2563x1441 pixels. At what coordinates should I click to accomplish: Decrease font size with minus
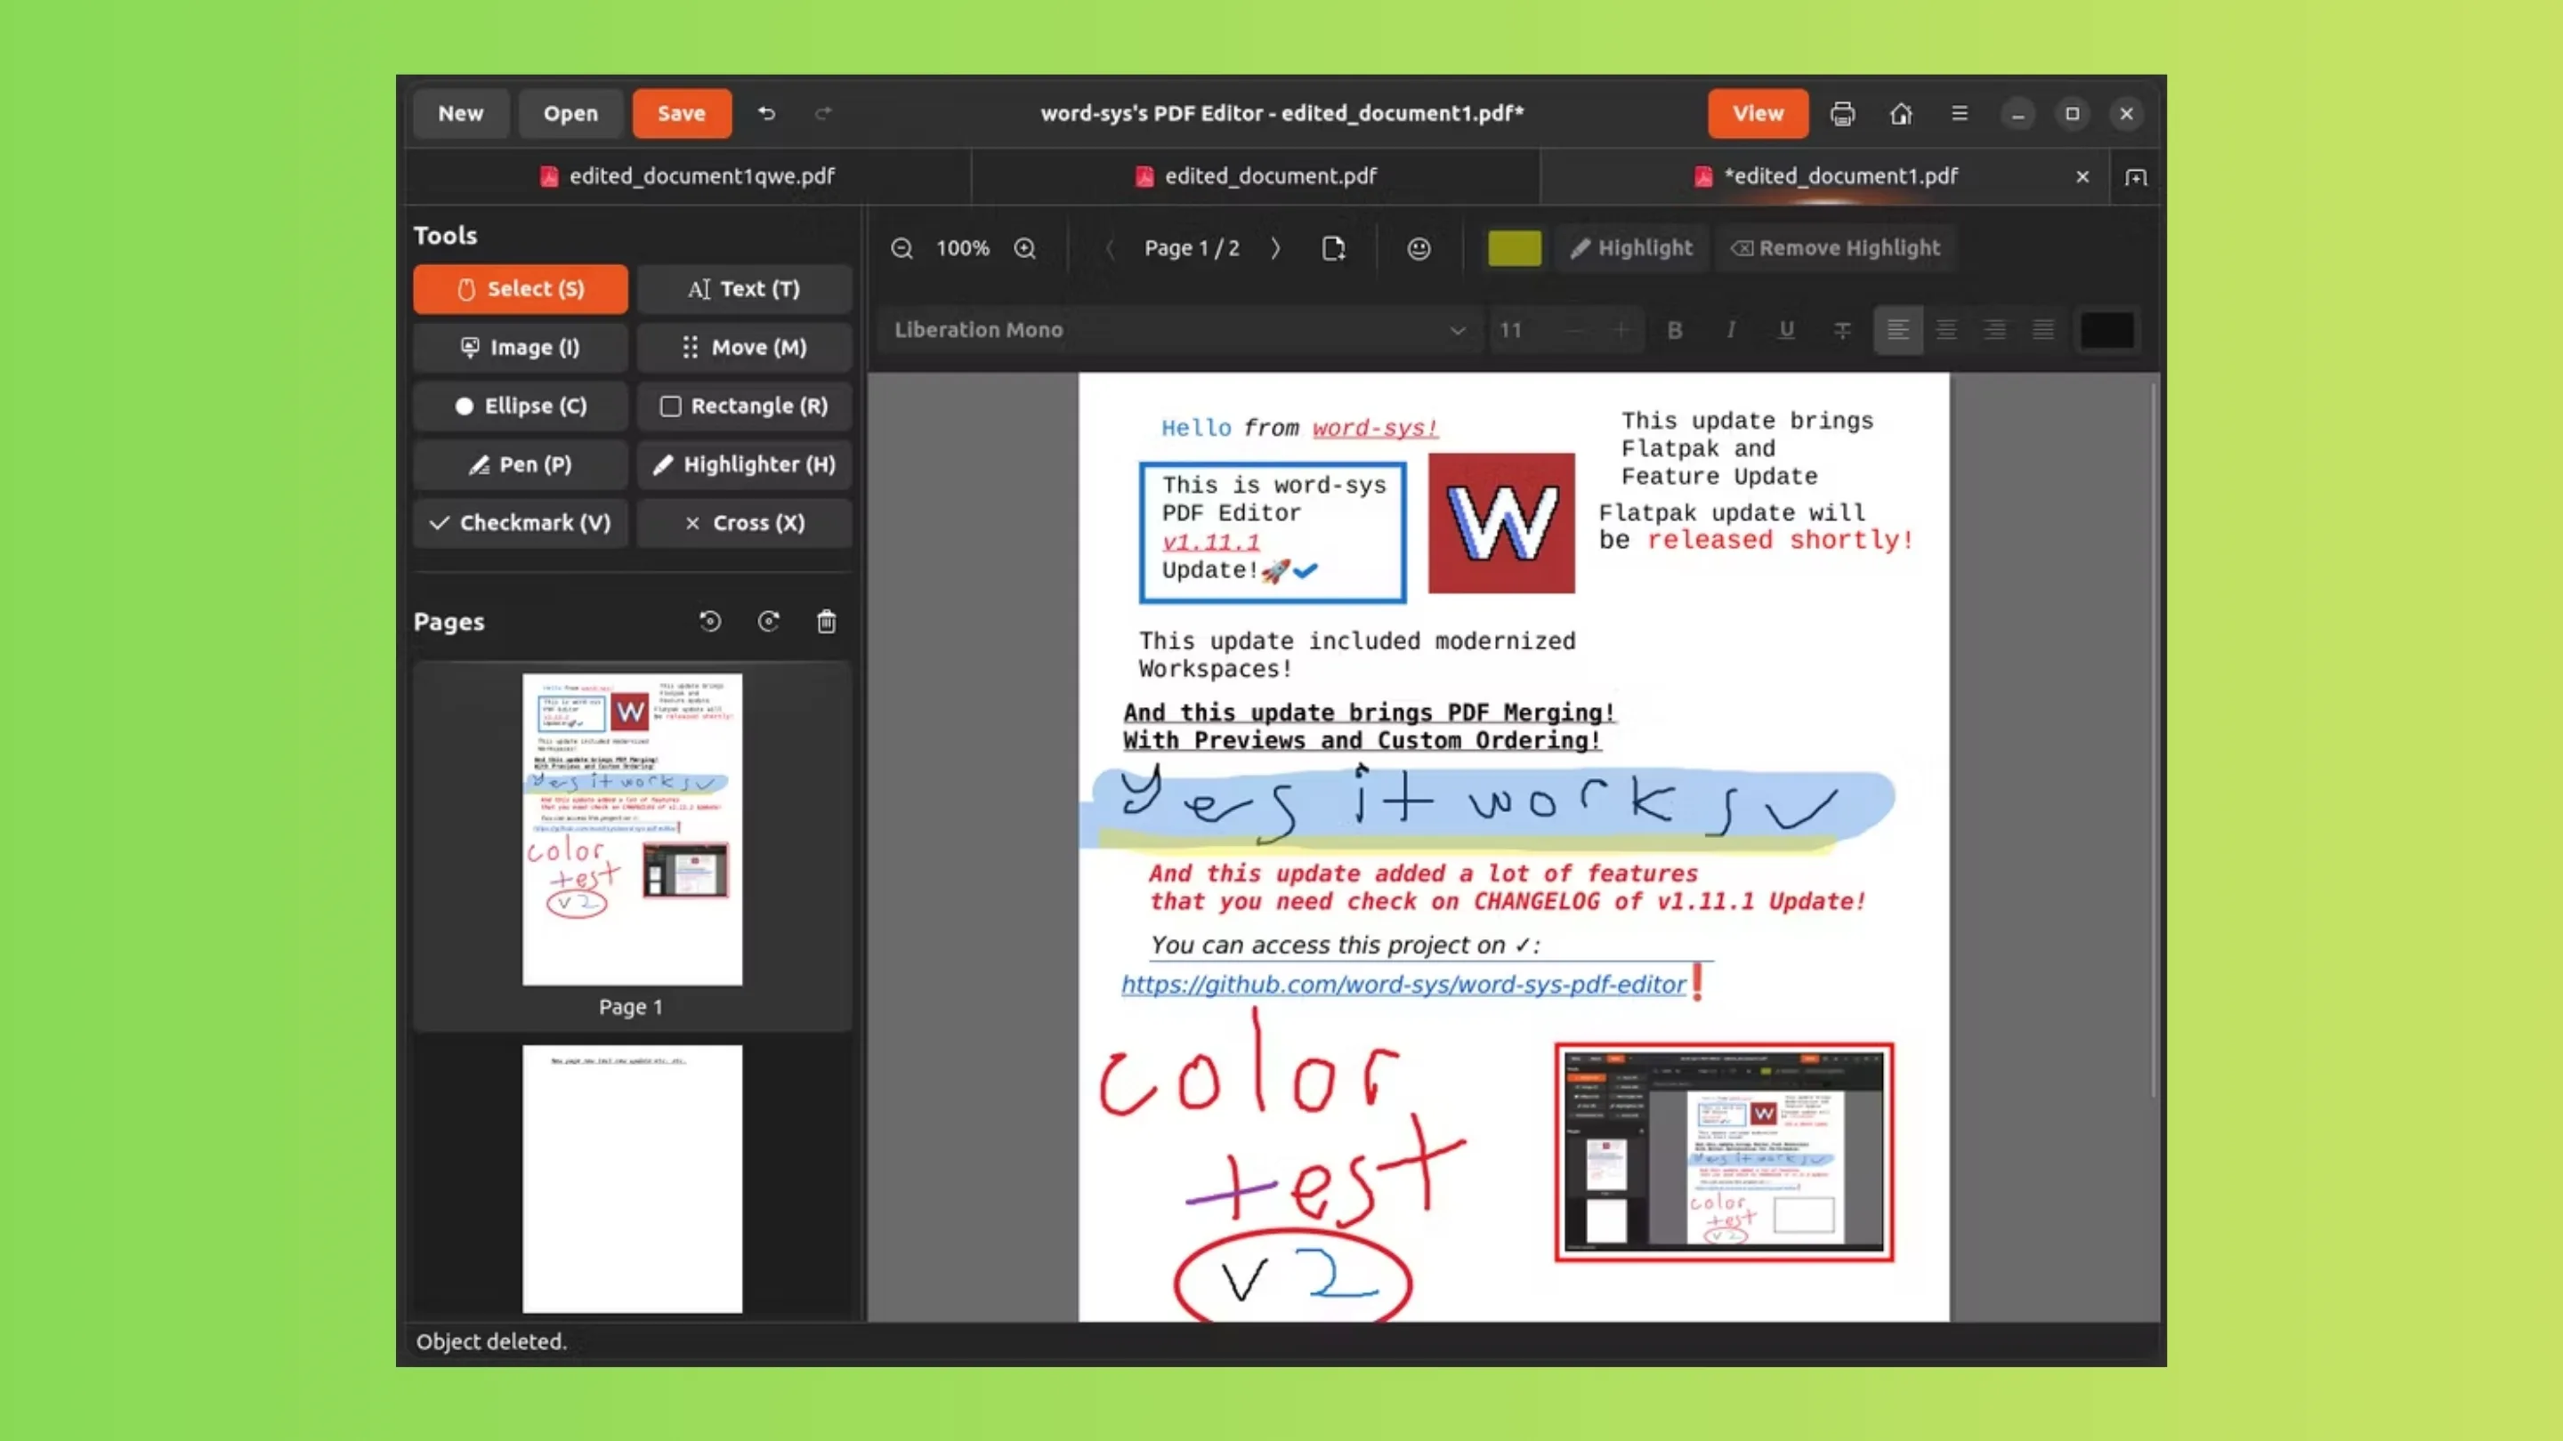pos(1574,330)
